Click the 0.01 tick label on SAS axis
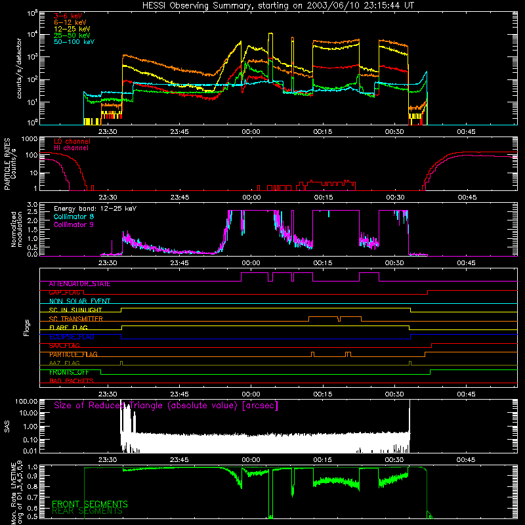The width and height of the screenshot is (525, 525). click(30, 451)
